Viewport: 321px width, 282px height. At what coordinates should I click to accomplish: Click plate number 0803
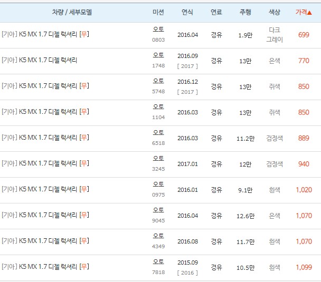click(x=158, y=40)
